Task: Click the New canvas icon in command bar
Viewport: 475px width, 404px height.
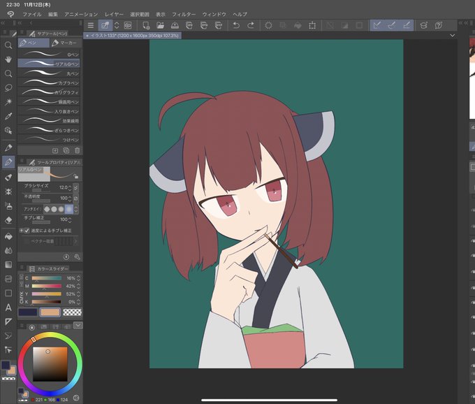Action: tap(146, 25)
